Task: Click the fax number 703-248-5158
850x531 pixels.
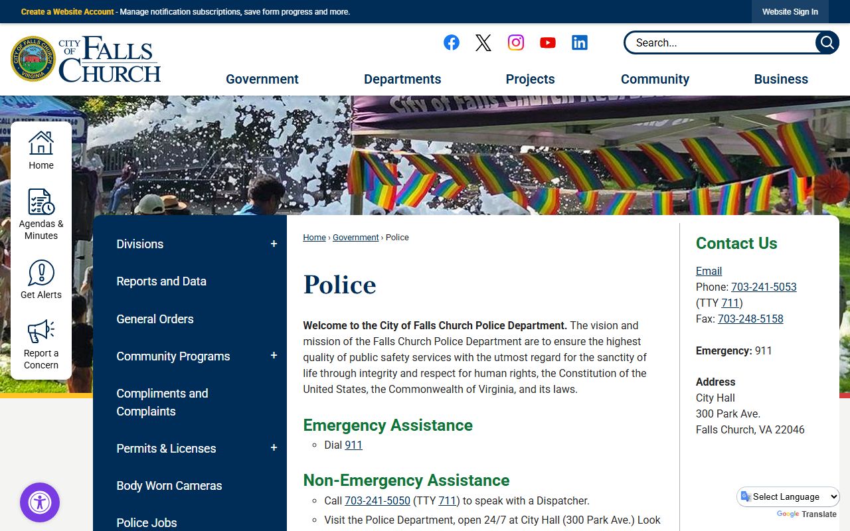Action: [750, 319]
